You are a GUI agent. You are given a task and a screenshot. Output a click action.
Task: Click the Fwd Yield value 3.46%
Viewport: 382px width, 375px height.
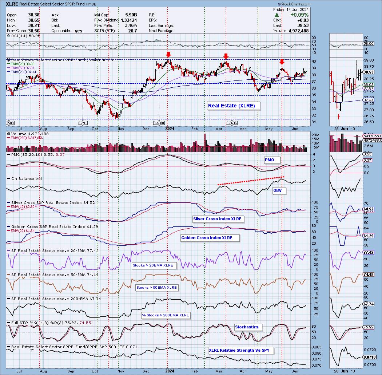(x=131, y=25)
